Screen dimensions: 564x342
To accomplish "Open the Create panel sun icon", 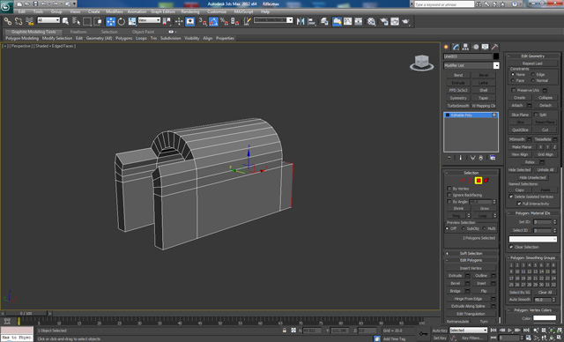I will tap(447, 47).
